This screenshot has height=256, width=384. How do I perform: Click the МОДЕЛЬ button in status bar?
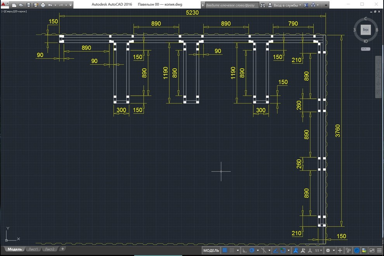[211, 250]
